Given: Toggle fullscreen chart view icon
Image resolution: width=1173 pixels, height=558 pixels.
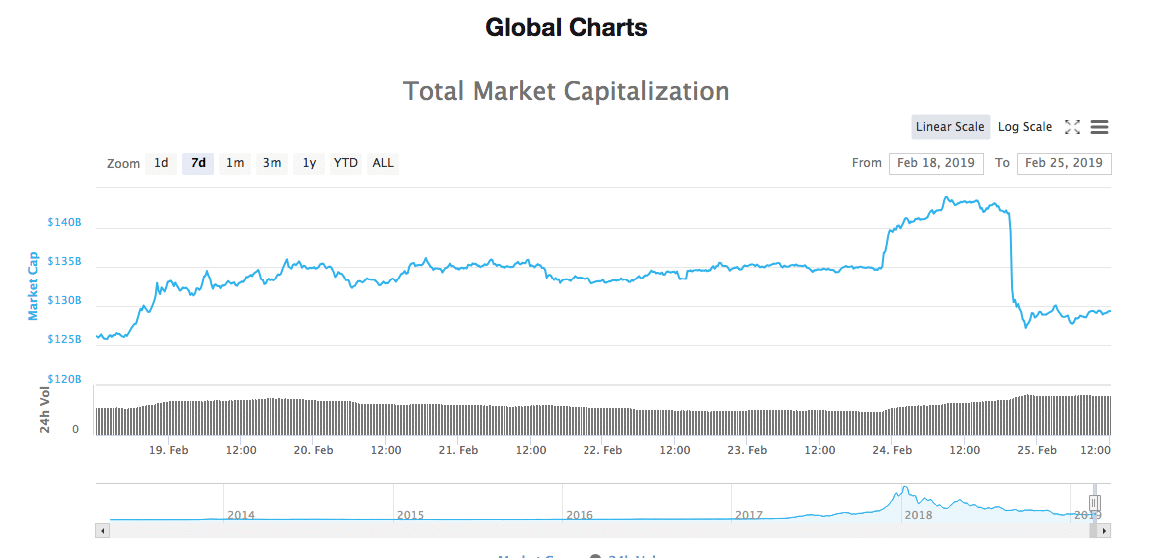Looking at the screenshot, I should point(1072,127).
